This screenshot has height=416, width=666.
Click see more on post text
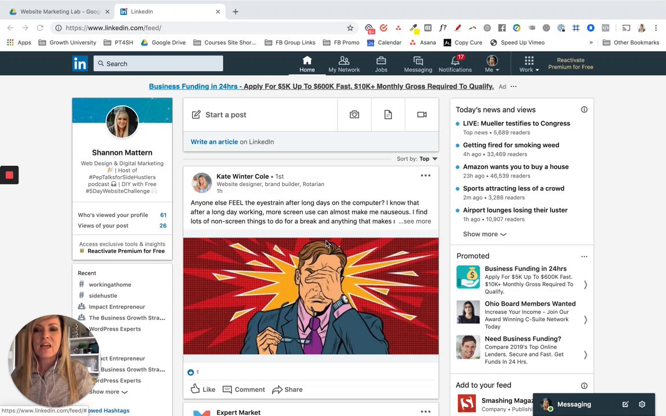click(x=415, y=221)
